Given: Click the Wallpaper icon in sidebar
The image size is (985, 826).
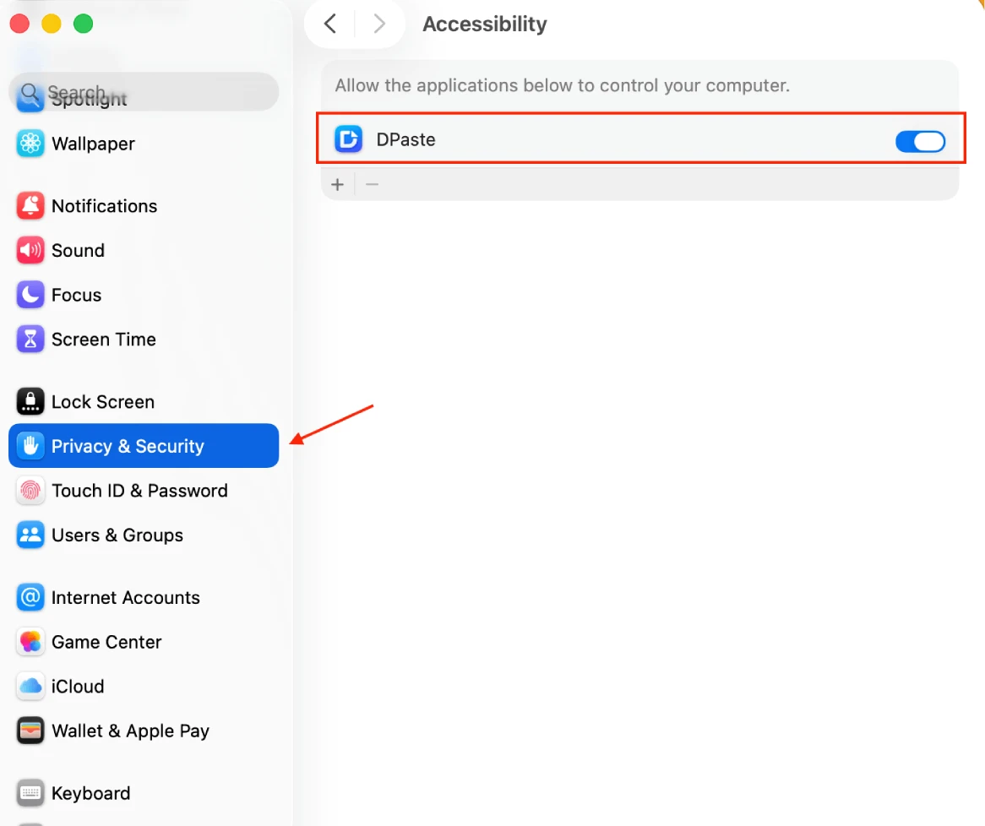Looking at the screenshot, I should tap(31, 144).
